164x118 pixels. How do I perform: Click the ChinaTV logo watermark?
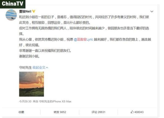pyautogui.click(x=13, y=4)
